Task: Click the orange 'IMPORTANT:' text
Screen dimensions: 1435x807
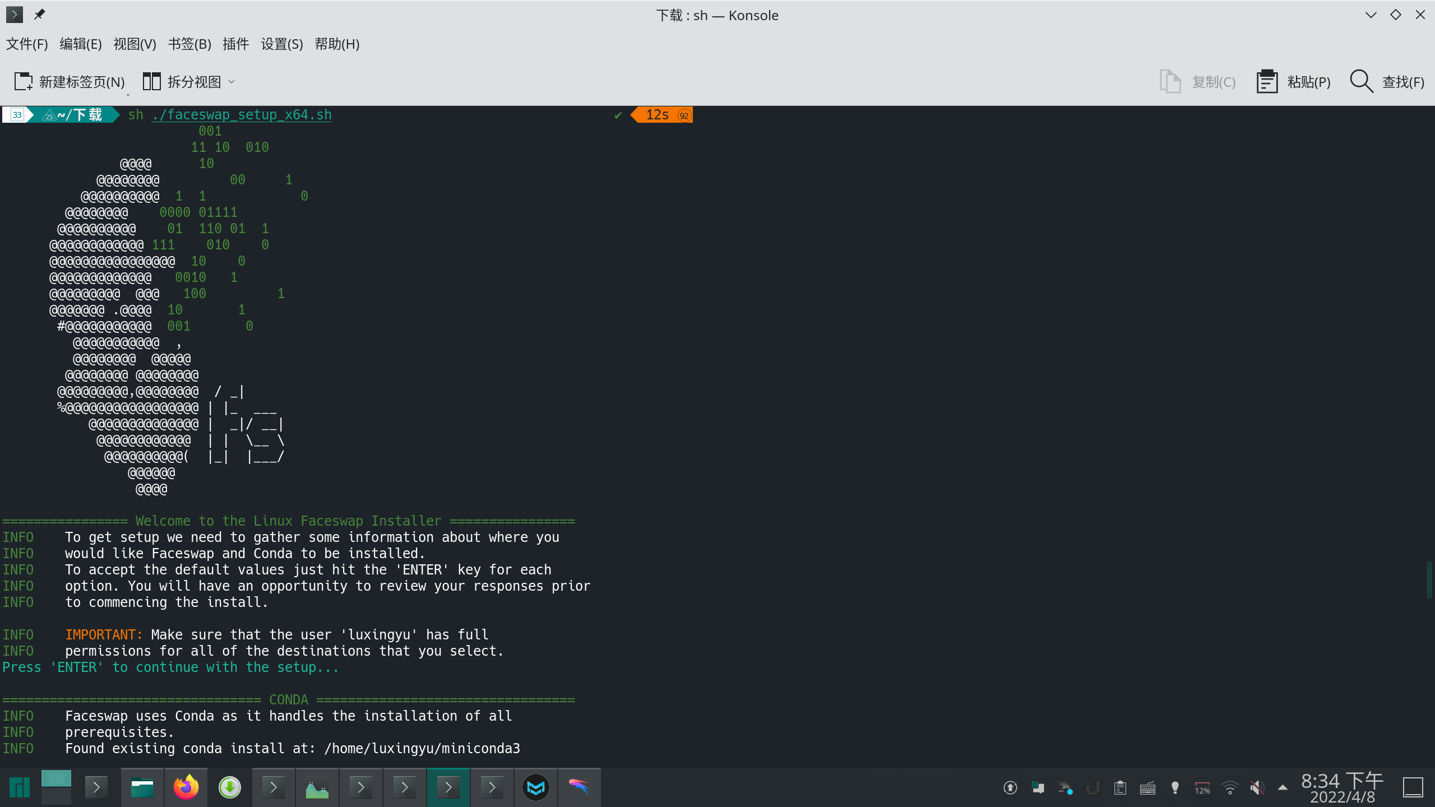Action: coord(104,634)
